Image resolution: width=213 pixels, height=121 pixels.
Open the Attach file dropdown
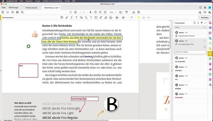(x=117, y=17)
